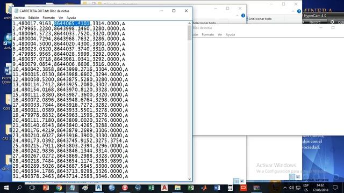Click row 10 starting 10,480042.3858
Image resolution: width=344 pixels, height=193 pixels.
70,69
